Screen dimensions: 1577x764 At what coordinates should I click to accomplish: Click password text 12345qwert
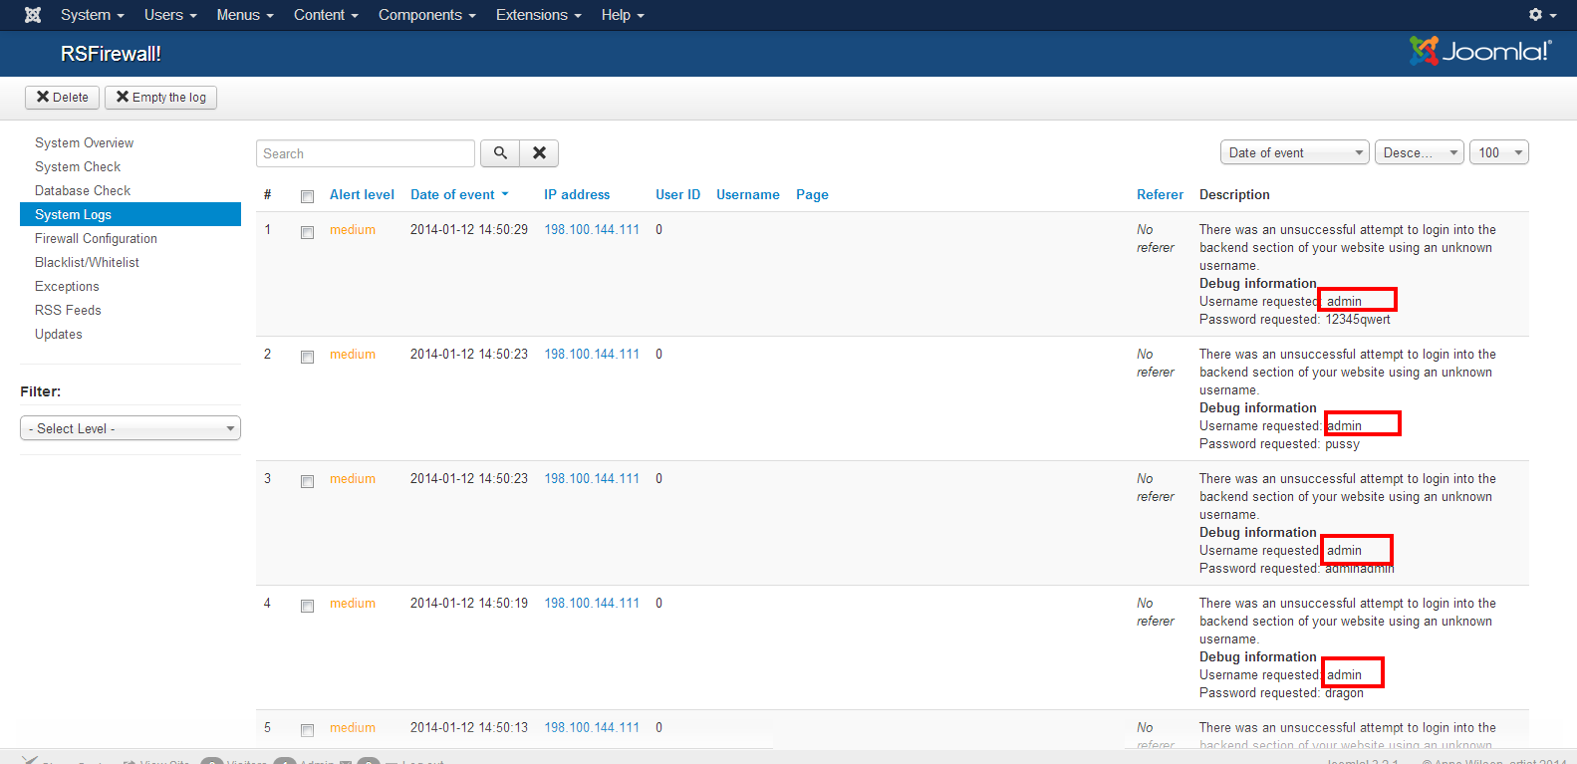pos(1358,319)
